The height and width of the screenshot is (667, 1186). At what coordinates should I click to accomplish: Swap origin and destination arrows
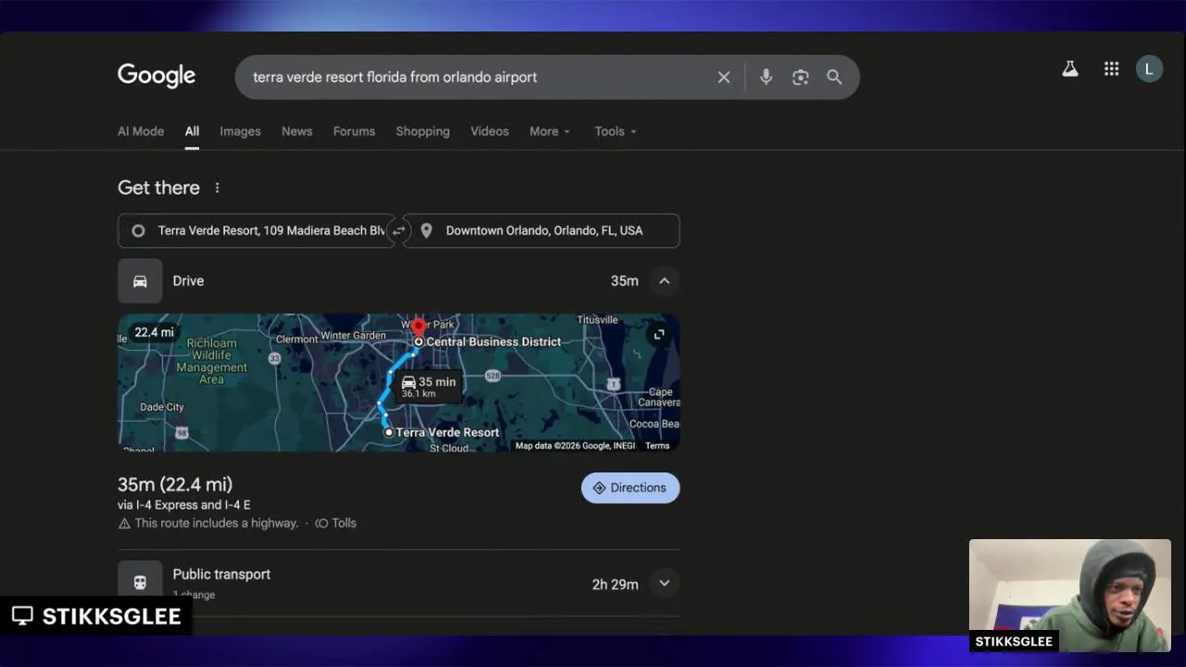[398, 231]
